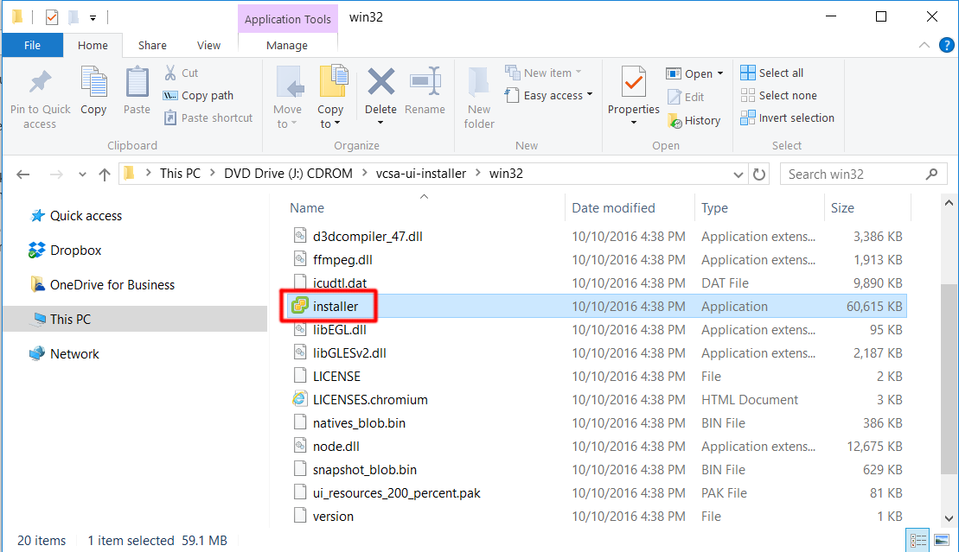The width and height of the screenshot is (959, 552).
Task: Expand the Open button dropdown arrow
Action: [x=720, y=73]
